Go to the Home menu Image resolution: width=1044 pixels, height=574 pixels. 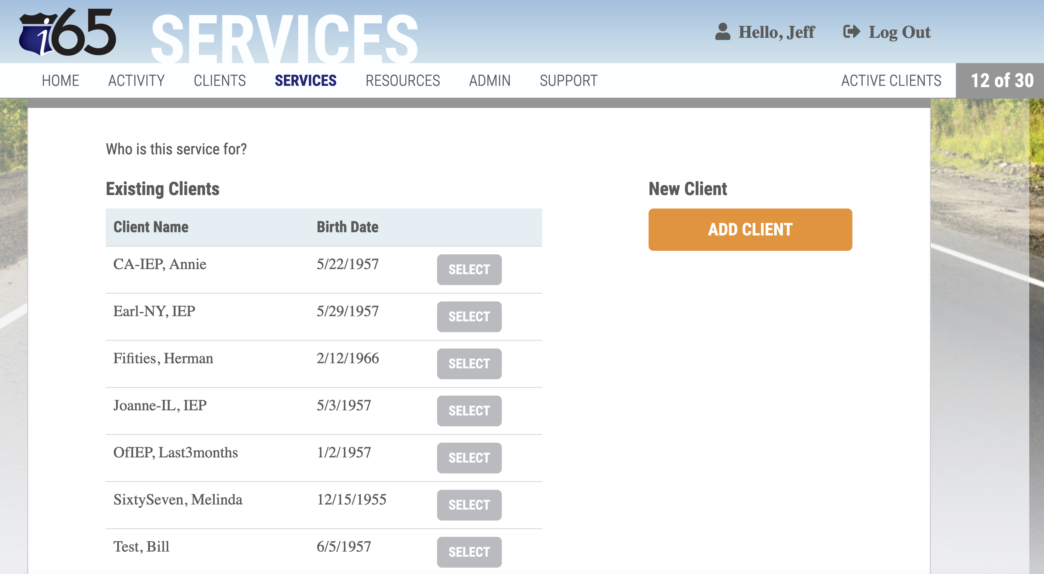point(60,81)
